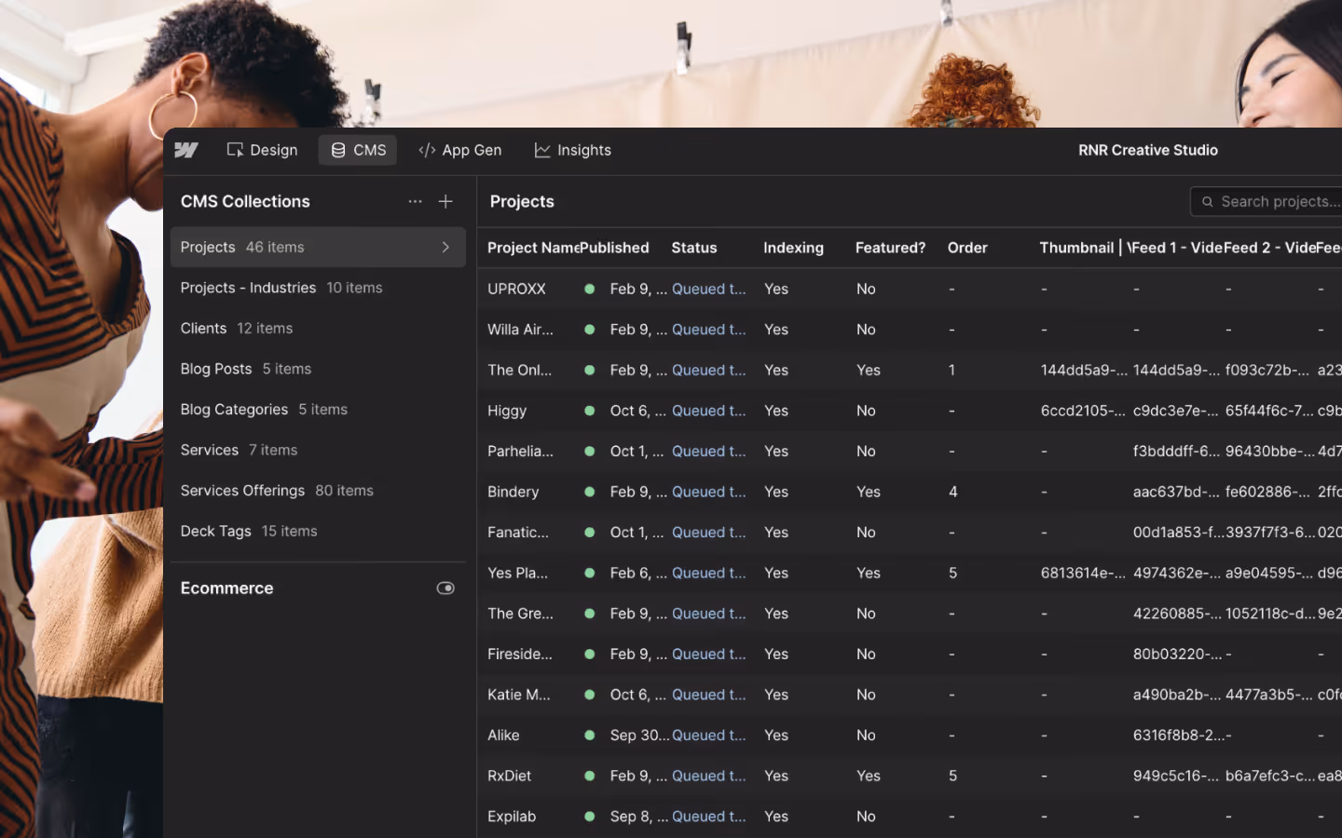The width and height of the screenshot is (1342, 838).
Task: Click the Webflow logo icon
Action: [186, 150]
